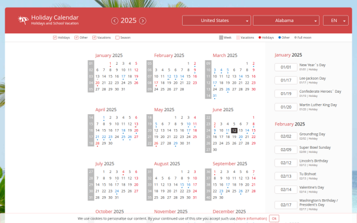Toggle the Holidays checkbox
The width and height of the screenshot is (357, 223).
click(55, 37)
